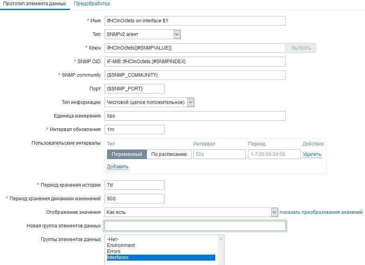The image size is (365, 265).
Task: Focus the Имя input field
Action: click(195, 21)
